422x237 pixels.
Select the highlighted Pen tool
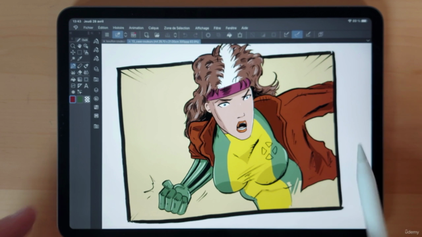pos(73,66)
